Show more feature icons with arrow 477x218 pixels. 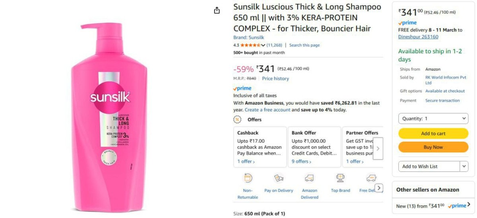[x=379, y=188]
